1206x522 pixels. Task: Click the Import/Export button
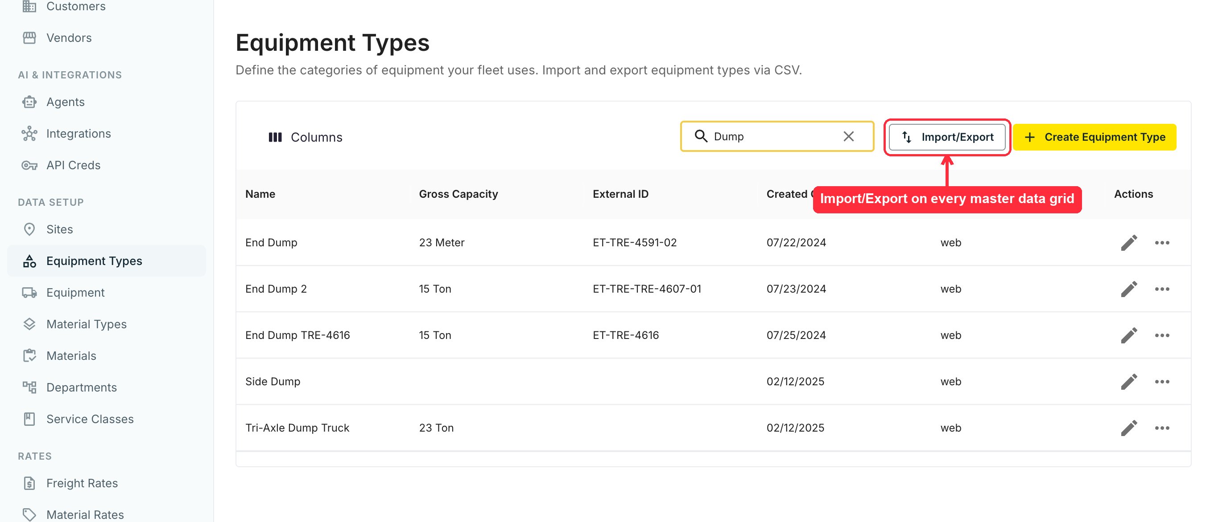tap(947, 137)
